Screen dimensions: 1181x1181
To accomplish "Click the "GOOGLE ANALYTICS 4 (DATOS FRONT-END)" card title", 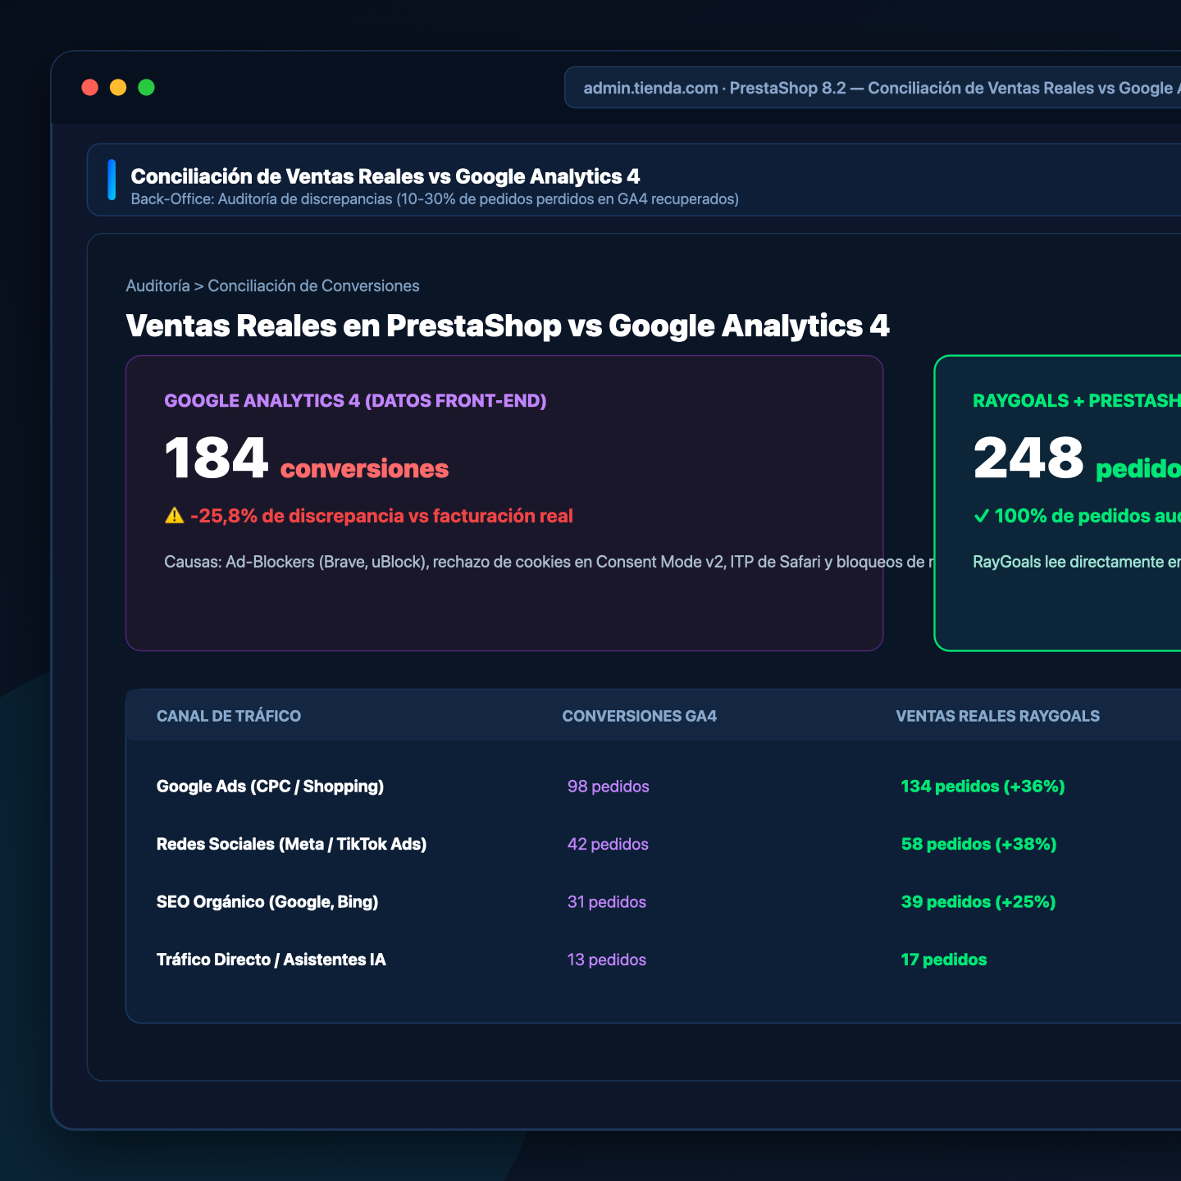I will (355, 401).
